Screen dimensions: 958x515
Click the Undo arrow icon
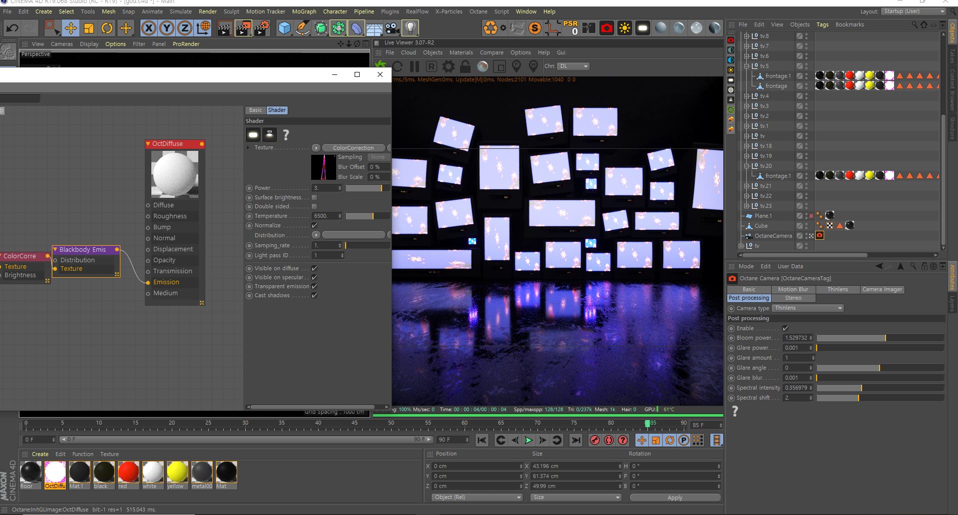coord(12,28)
